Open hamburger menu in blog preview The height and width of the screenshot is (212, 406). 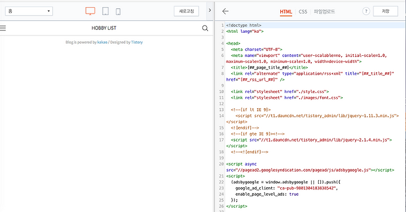[x=3, y=28]
